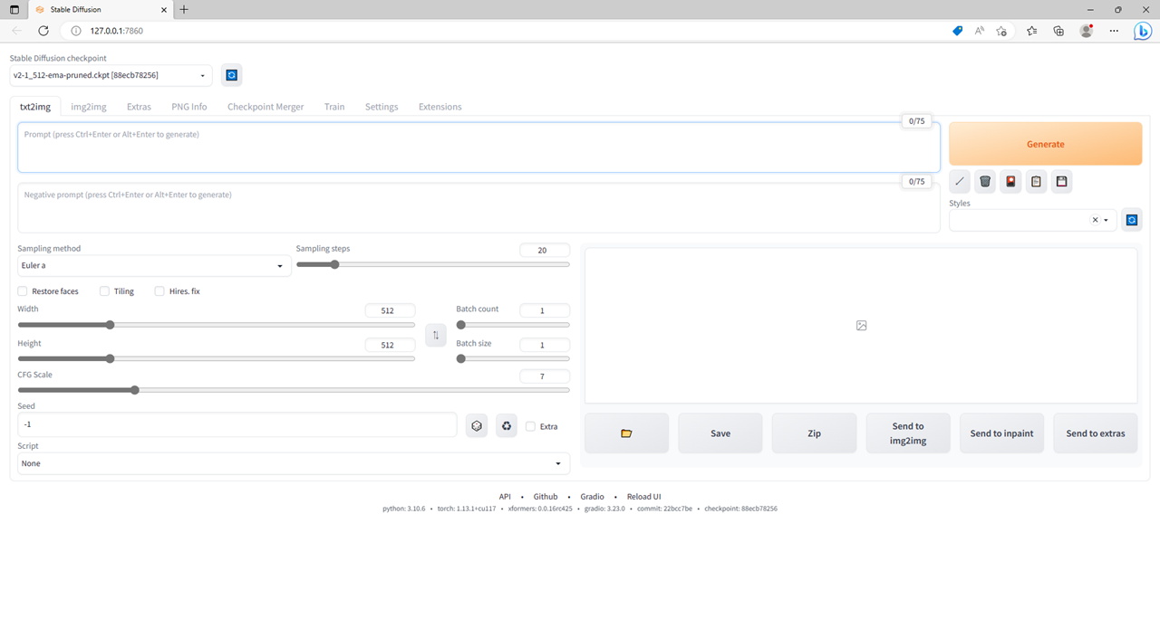
Task: Enable the Hires. fix checkbox
Action: 159,291
